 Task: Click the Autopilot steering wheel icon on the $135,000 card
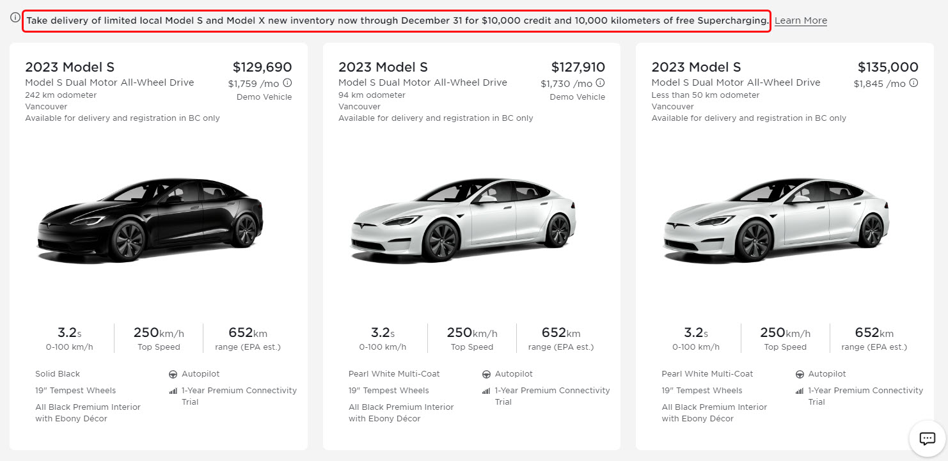coord(800,374)
